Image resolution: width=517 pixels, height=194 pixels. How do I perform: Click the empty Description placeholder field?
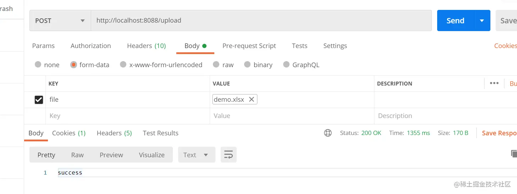(445, 116)
